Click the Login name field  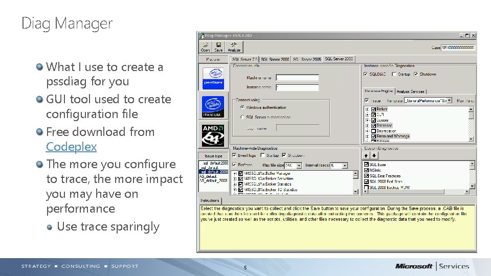click(x=297, y=128)
